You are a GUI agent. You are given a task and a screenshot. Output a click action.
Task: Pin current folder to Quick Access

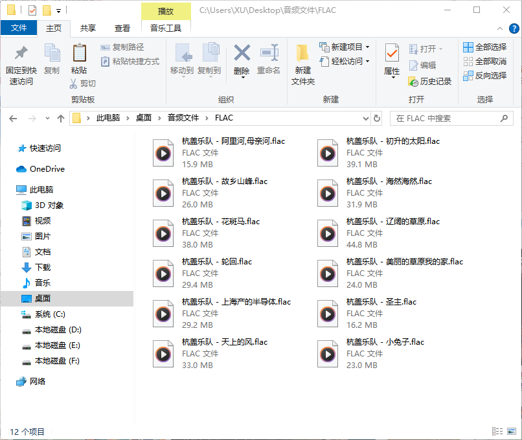21,62
